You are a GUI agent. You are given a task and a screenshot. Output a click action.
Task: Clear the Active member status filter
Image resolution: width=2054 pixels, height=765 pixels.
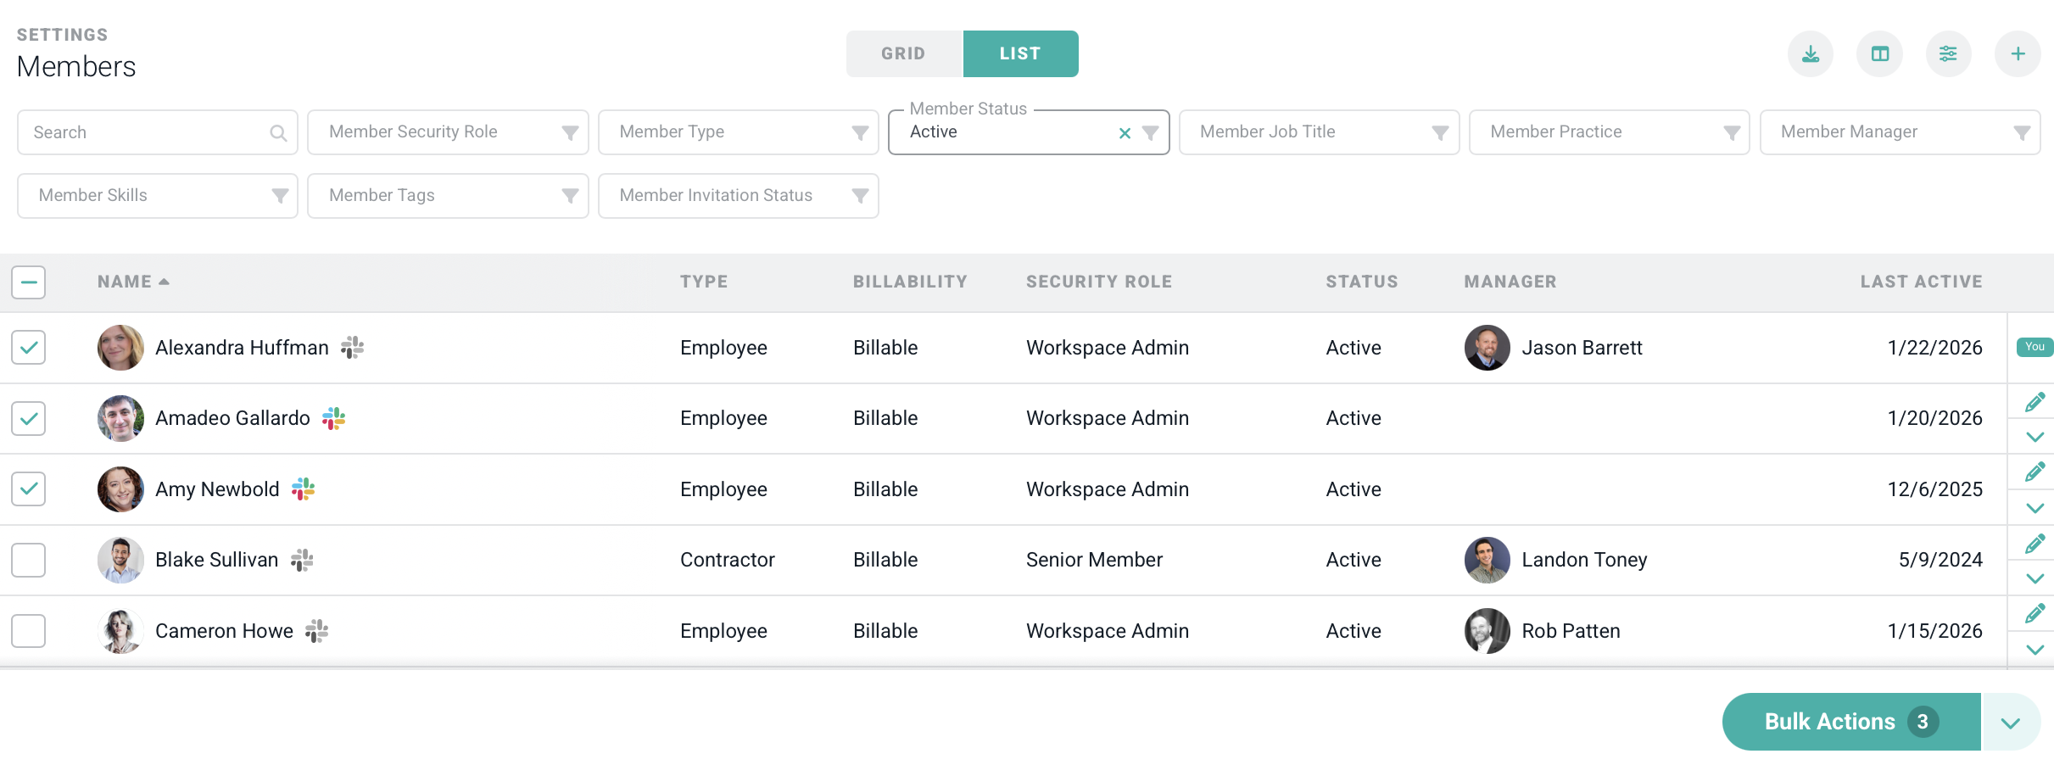click(1125, 133)
